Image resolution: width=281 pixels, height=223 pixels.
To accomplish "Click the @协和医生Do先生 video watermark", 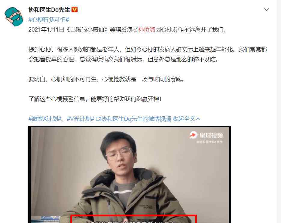I will (x=209, y=142).
